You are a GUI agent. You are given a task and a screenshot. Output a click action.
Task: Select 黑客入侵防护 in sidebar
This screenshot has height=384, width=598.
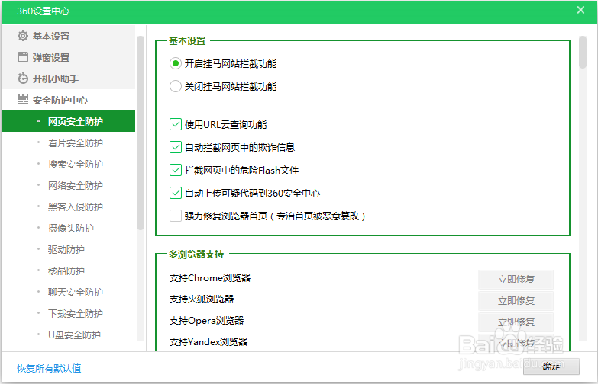coord(76,206)
